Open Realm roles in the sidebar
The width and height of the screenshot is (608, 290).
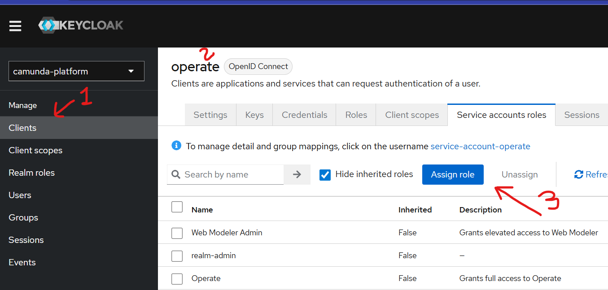32,173
